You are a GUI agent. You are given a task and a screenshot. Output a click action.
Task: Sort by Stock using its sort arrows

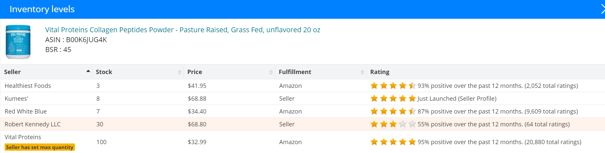coord(180,72)
